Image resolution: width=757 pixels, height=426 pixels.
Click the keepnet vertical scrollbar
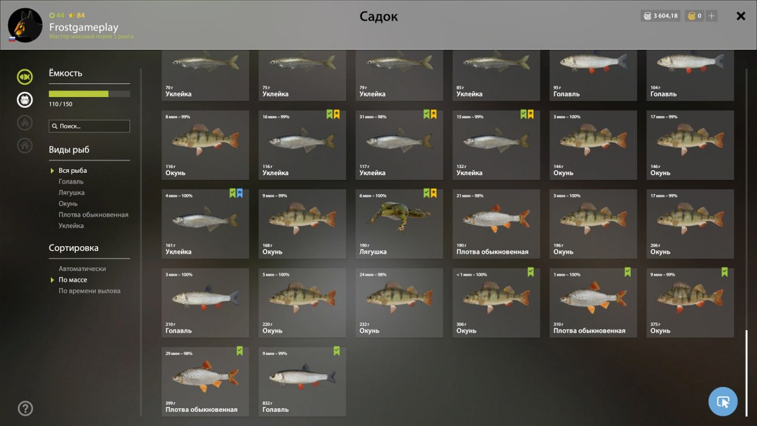coord(746,374)
